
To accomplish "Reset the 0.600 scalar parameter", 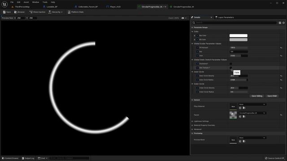I will click(281, 56).
